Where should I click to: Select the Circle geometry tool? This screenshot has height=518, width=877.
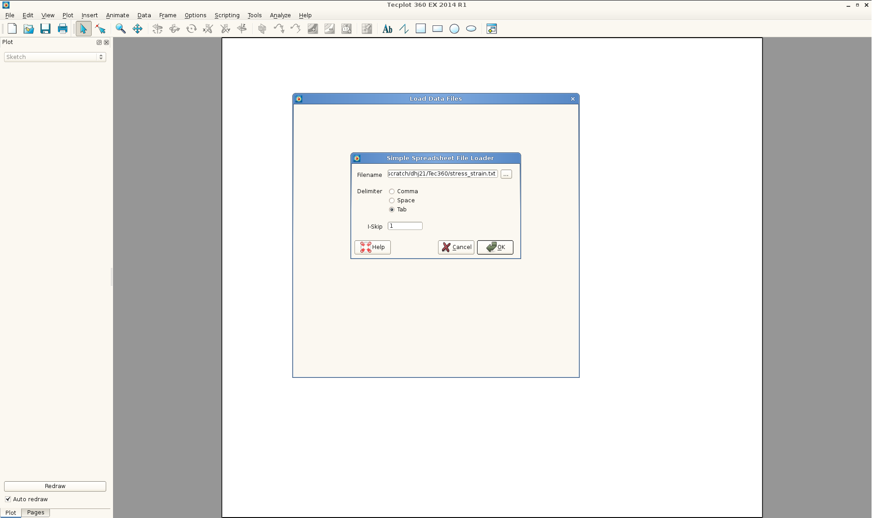coord(454,29)
